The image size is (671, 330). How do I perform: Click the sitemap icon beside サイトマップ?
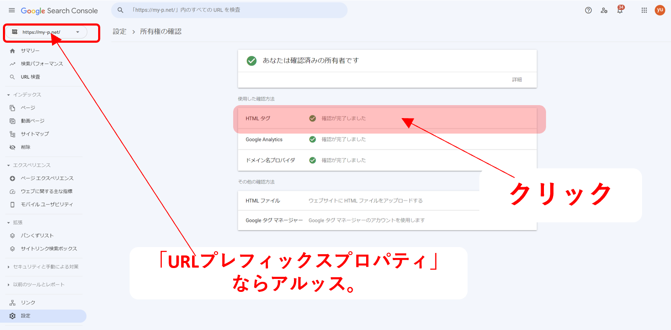13,134
